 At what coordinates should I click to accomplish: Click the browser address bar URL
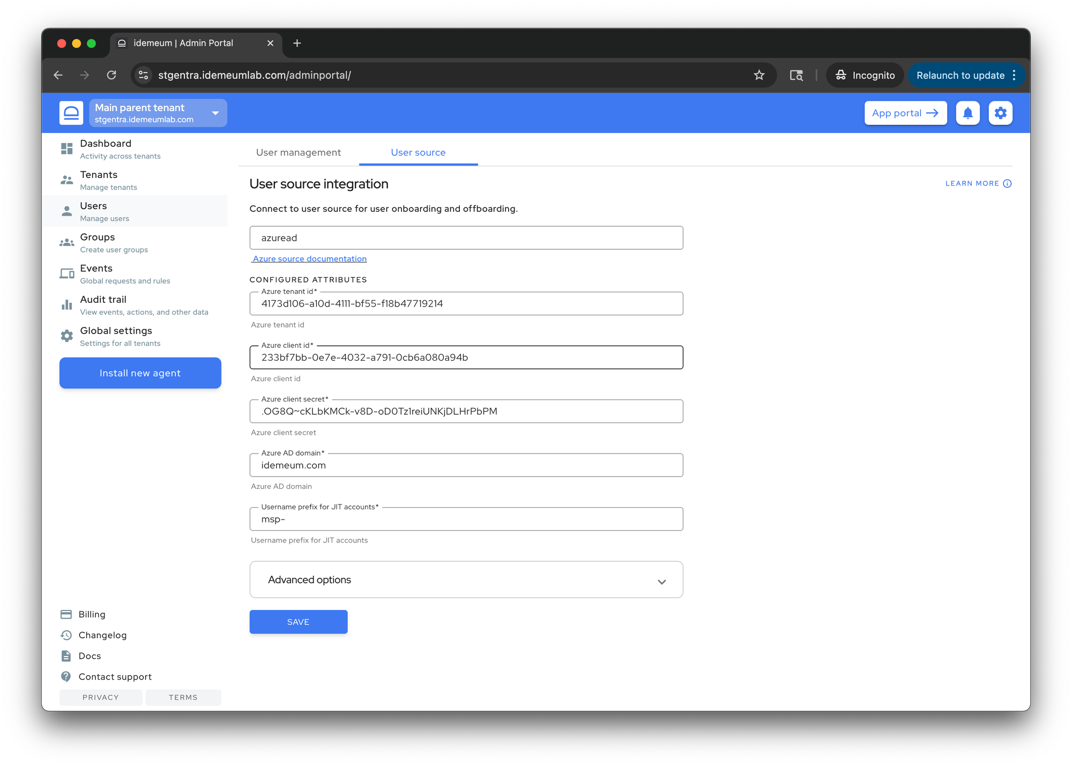[255, 75]
